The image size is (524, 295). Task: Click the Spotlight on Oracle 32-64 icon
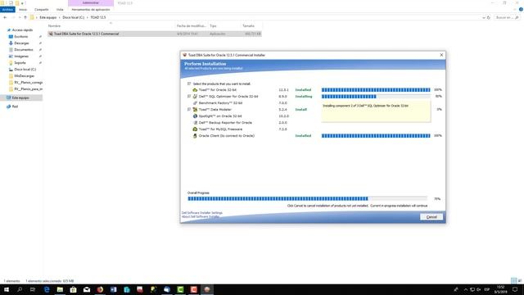pos(195,116)
